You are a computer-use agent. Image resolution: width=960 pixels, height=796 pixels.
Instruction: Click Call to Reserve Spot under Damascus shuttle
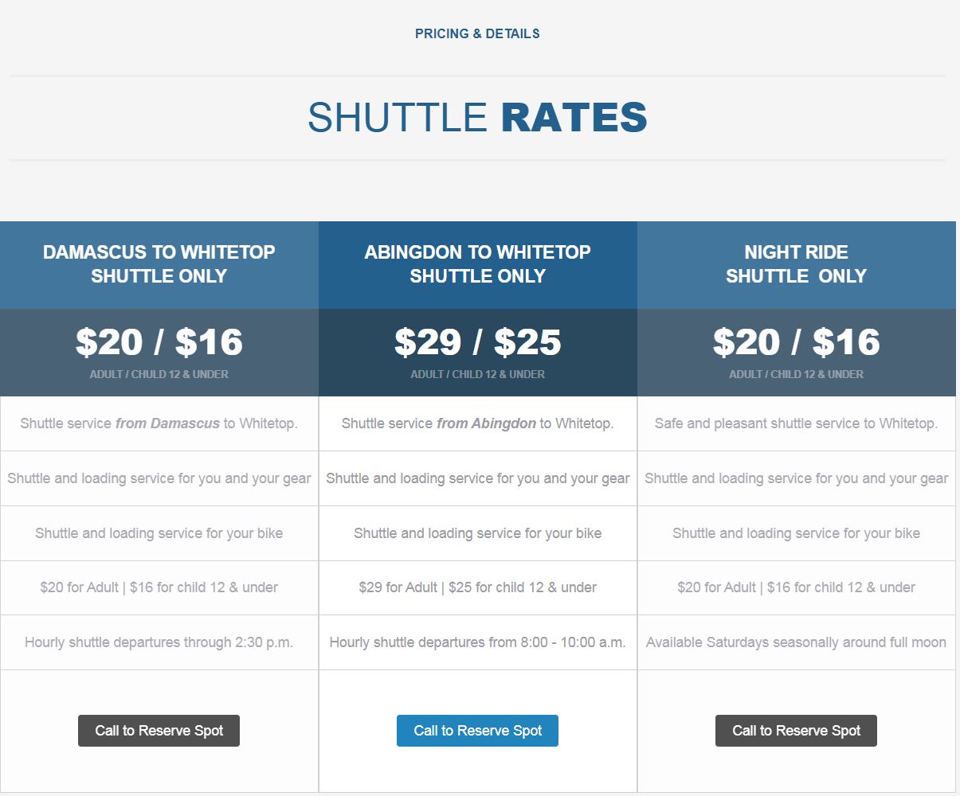(x=159, y=731)
